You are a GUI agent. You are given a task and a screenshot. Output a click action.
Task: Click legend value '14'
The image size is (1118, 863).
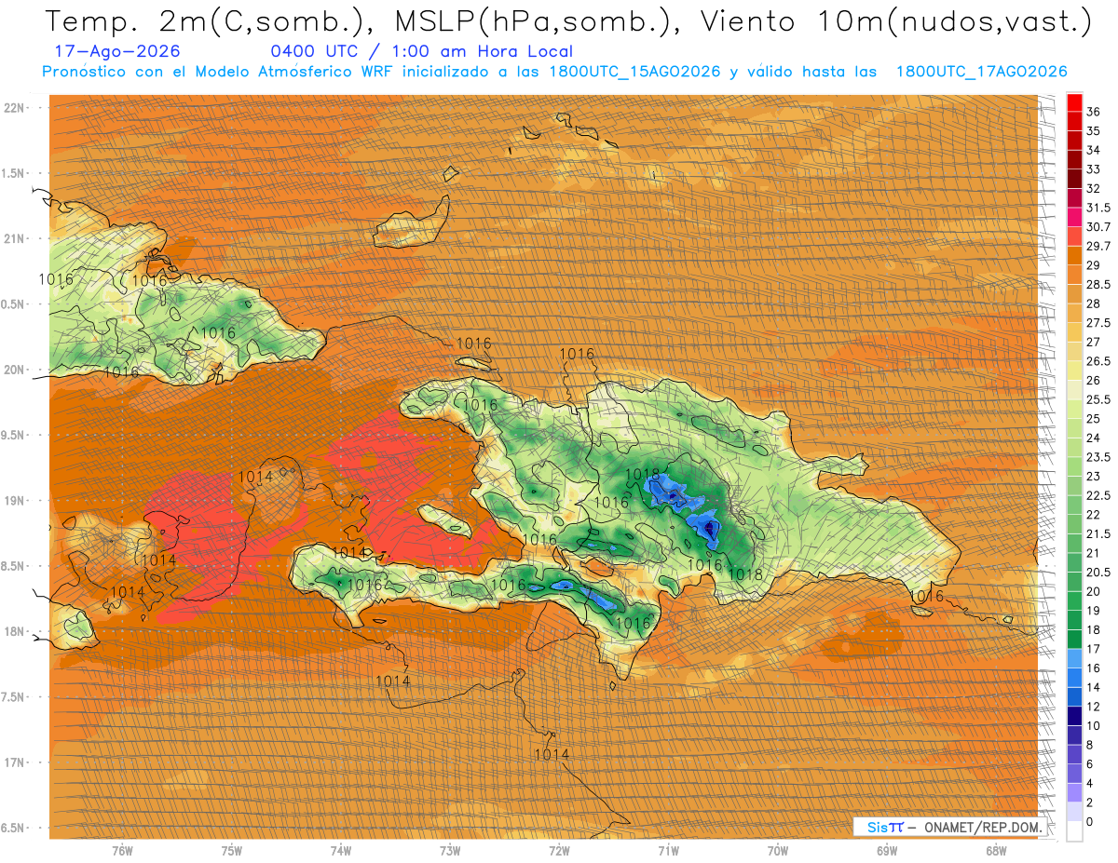[x=1093, y=687]
